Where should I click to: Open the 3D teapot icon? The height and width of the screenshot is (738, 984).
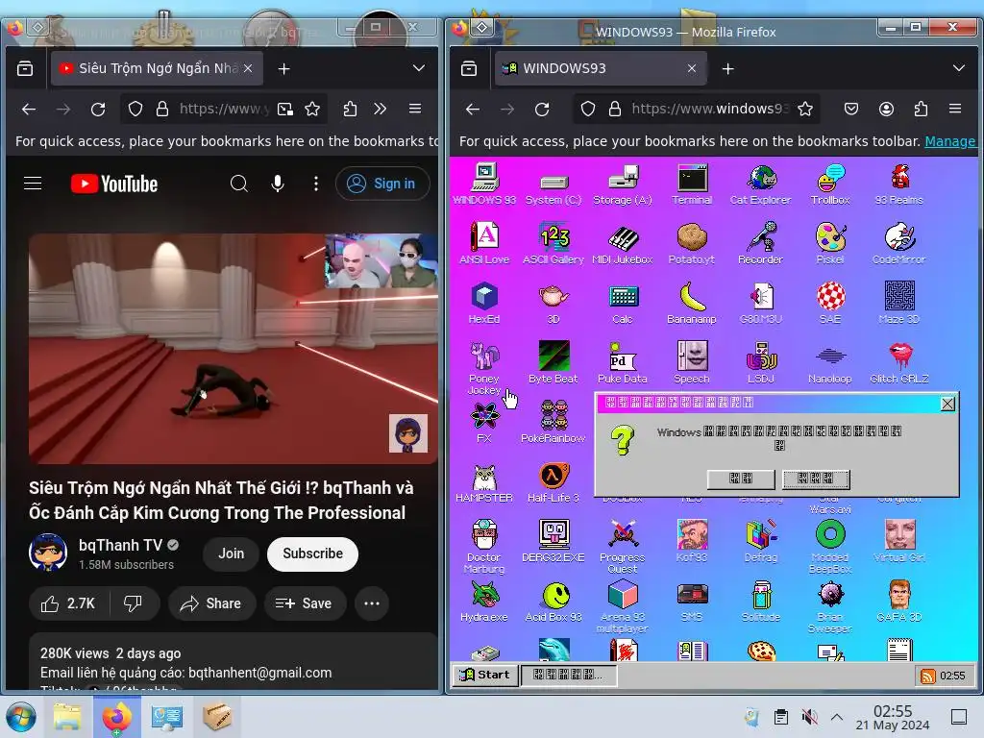553,303
